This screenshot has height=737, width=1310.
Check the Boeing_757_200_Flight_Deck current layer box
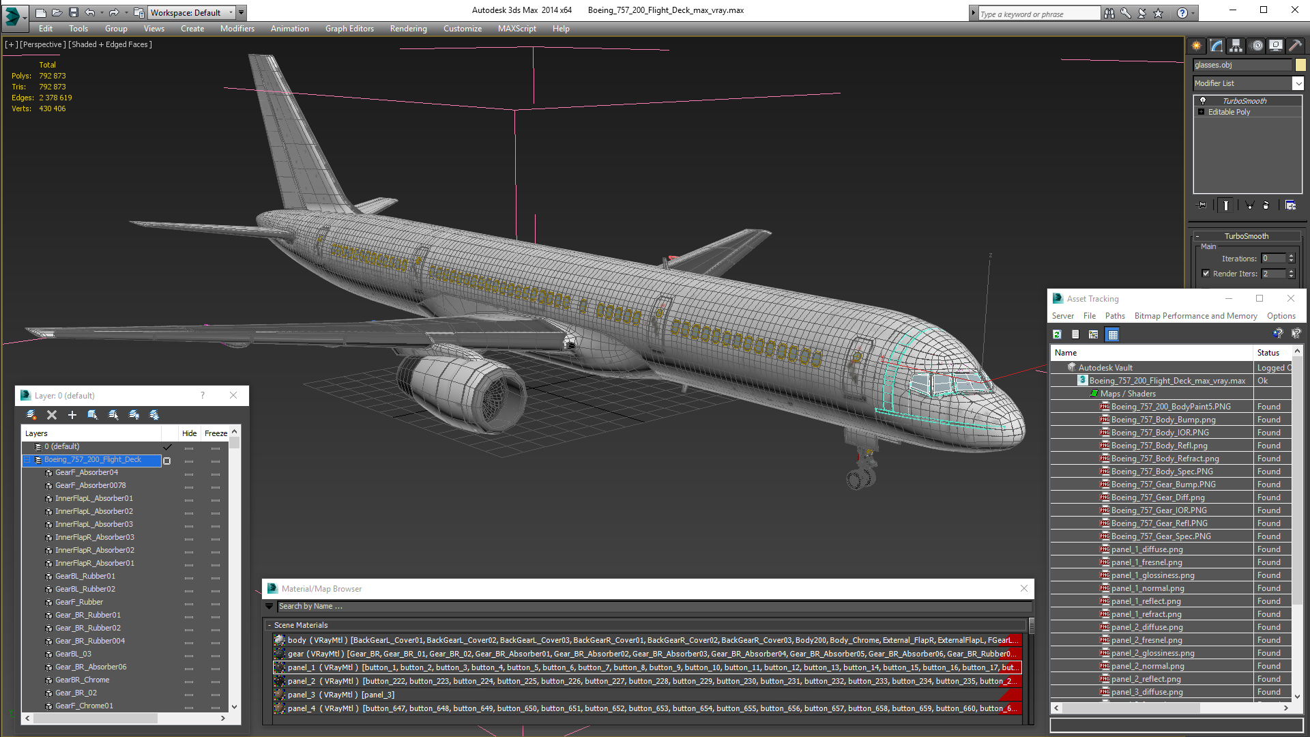[x=167, y=461]
